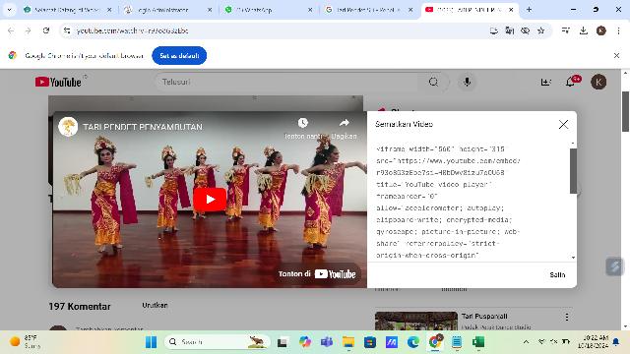Activate voice search microphone icon
This screenshot has height=354, width=630.
(467, 82)
